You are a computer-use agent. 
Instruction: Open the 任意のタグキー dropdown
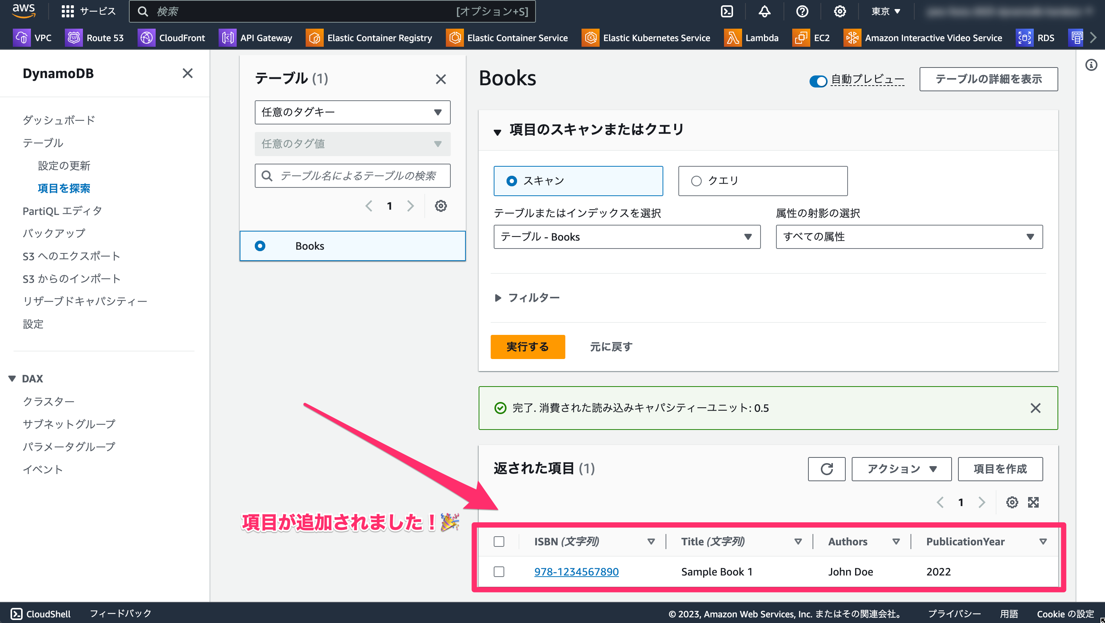[353, 112]
